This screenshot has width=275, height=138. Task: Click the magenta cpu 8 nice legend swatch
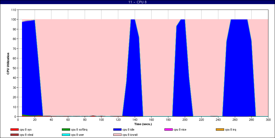[x=169, y=130]
